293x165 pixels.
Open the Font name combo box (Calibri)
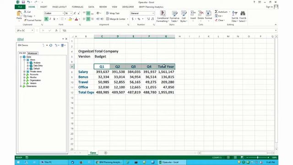(54, 13)
